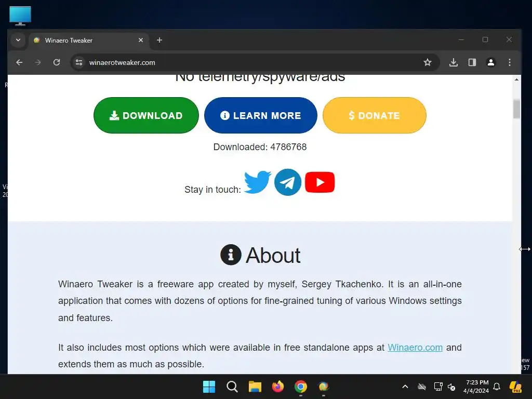This screenshot has width=532, height=399.
Task: Open browser downloads icon
Action: [453, 62]
